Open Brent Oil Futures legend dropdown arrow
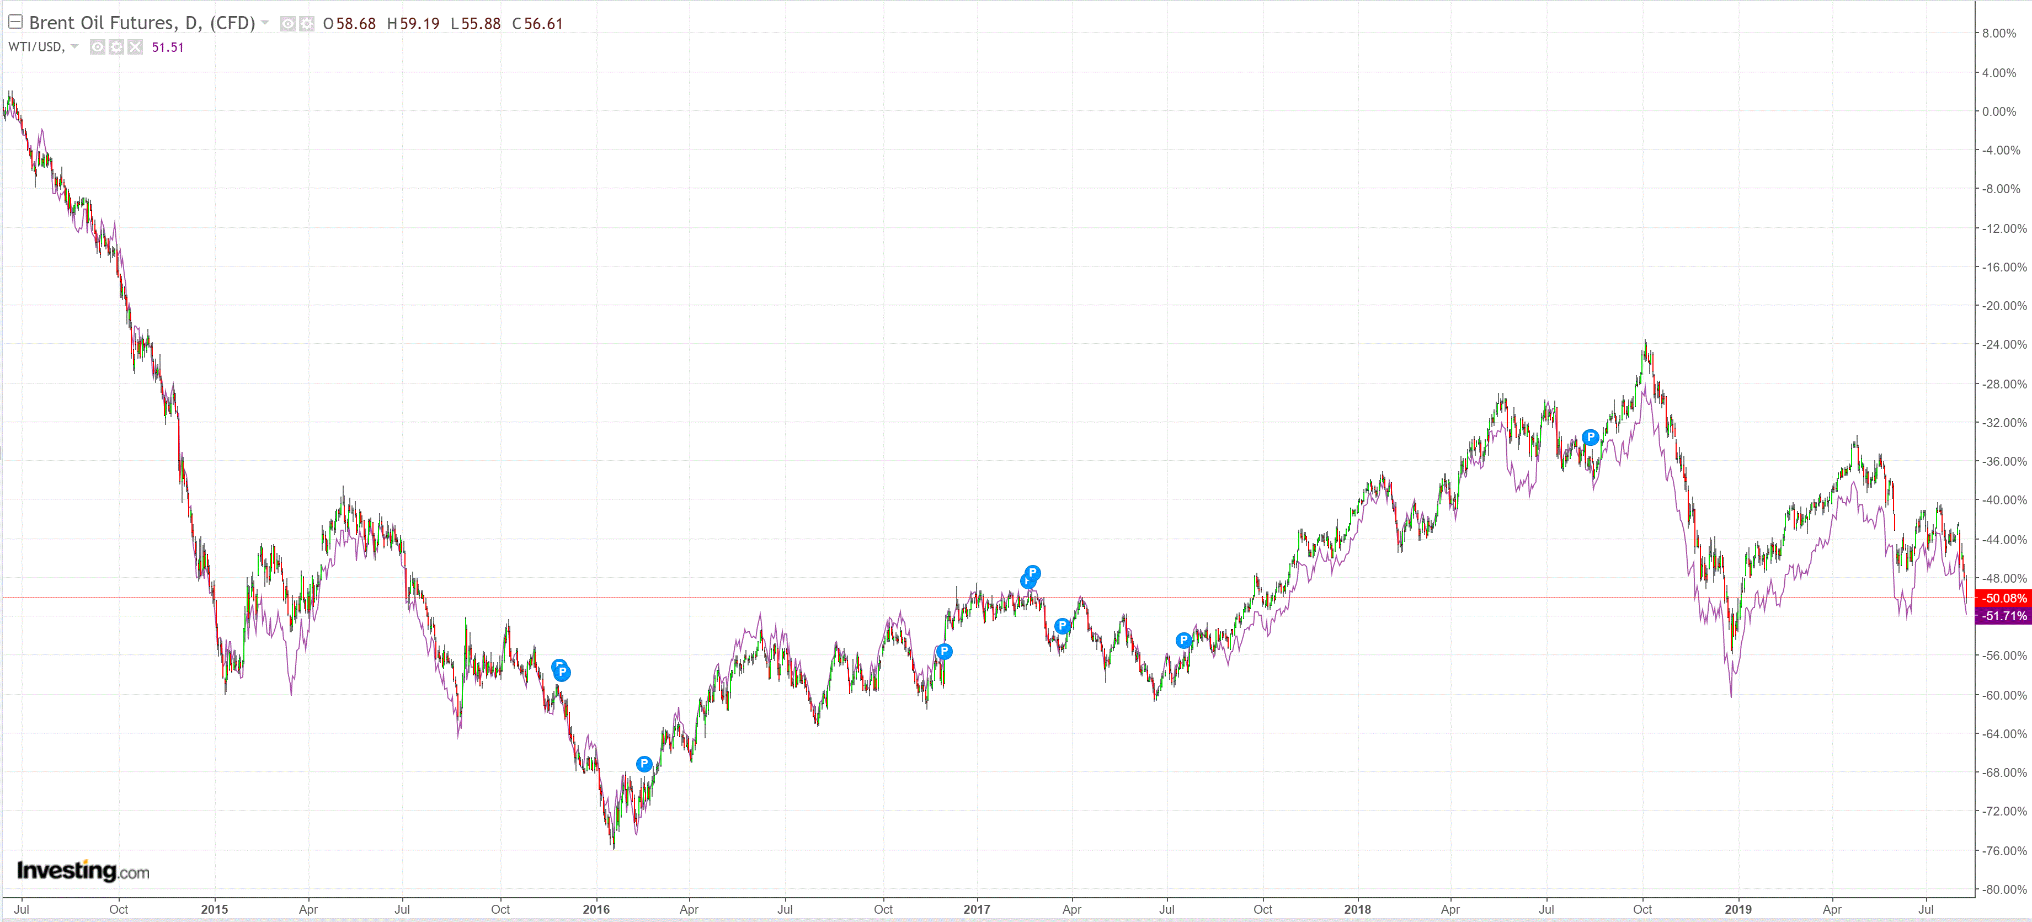The height and width of the screenshot is (922, 2032). [x=265, y=23]
